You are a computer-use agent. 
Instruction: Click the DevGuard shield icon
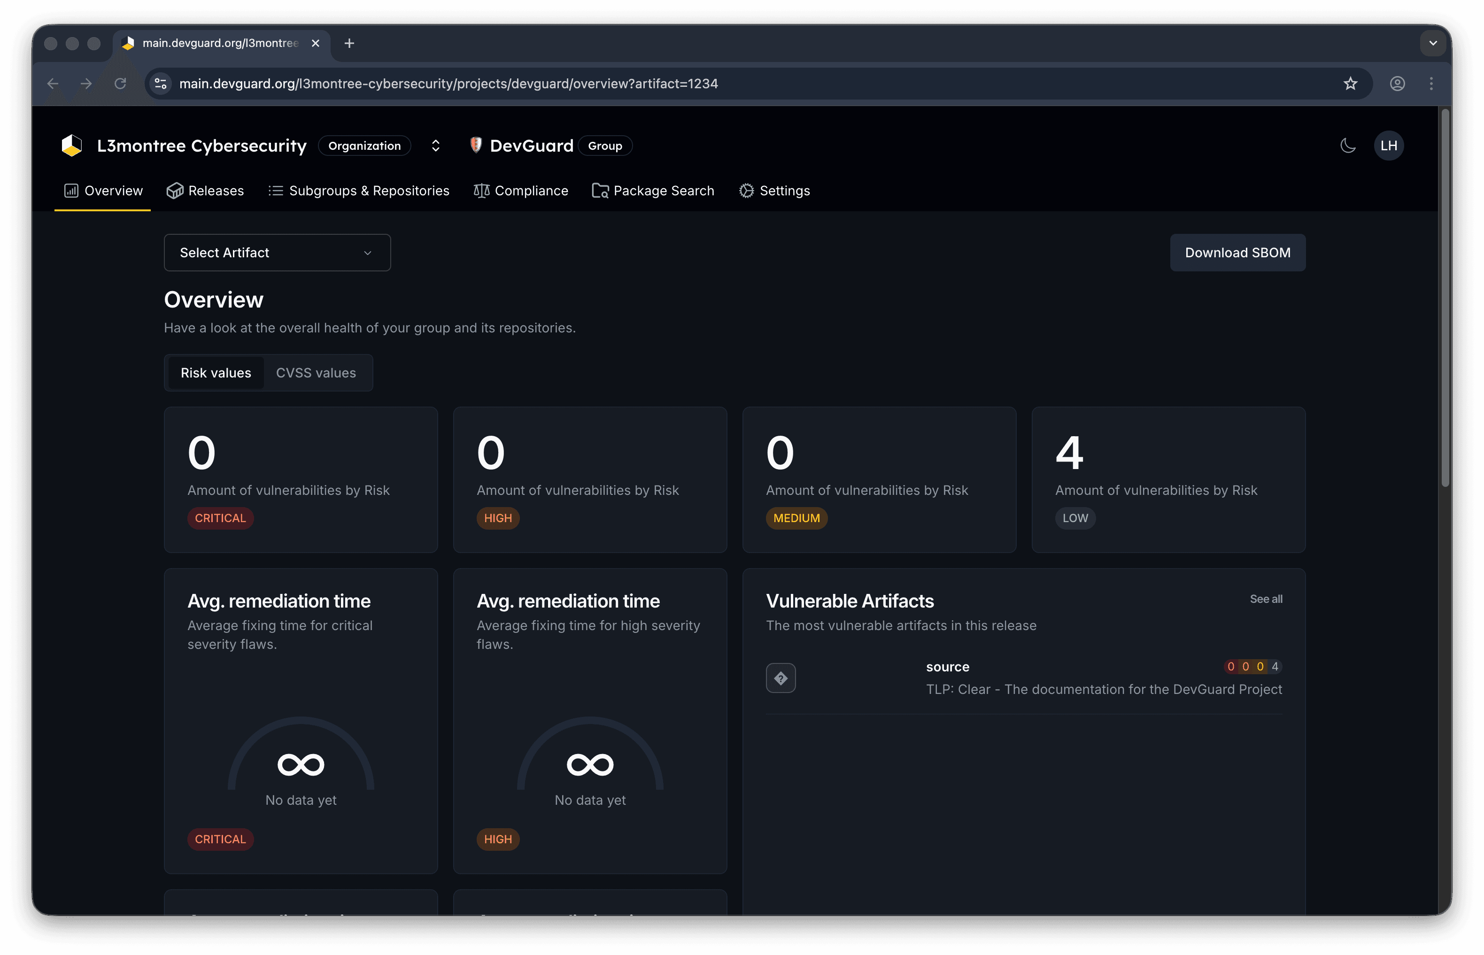pyautogui.click(x=476, y=145)
